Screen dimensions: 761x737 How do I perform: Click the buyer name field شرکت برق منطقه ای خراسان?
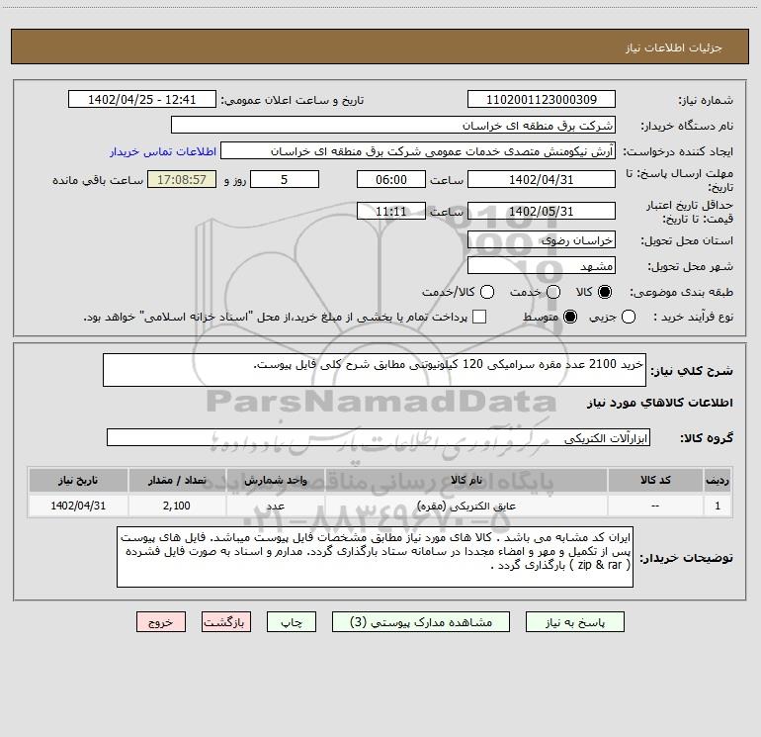(393, 125)
